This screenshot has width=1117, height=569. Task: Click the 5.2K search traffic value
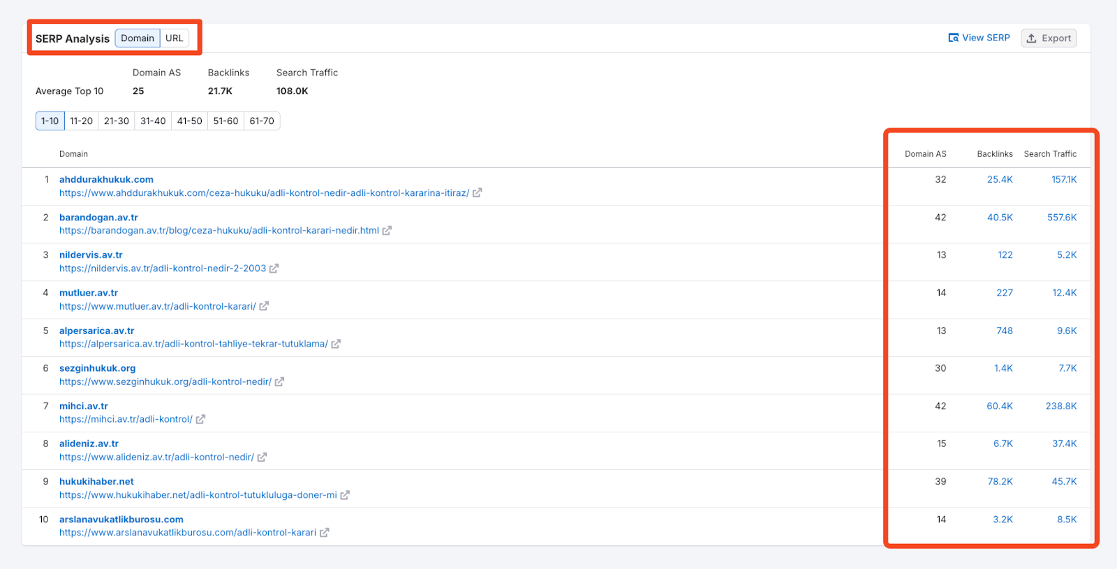point(1067,255)
